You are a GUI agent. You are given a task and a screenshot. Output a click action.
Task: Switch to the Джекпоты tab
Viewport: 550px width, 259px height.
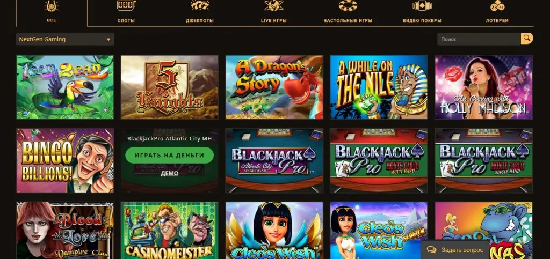[200, 21]
